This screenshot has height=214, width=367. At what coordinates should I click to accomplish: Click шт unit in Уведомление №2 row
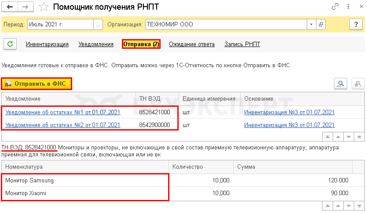(210, 125)
